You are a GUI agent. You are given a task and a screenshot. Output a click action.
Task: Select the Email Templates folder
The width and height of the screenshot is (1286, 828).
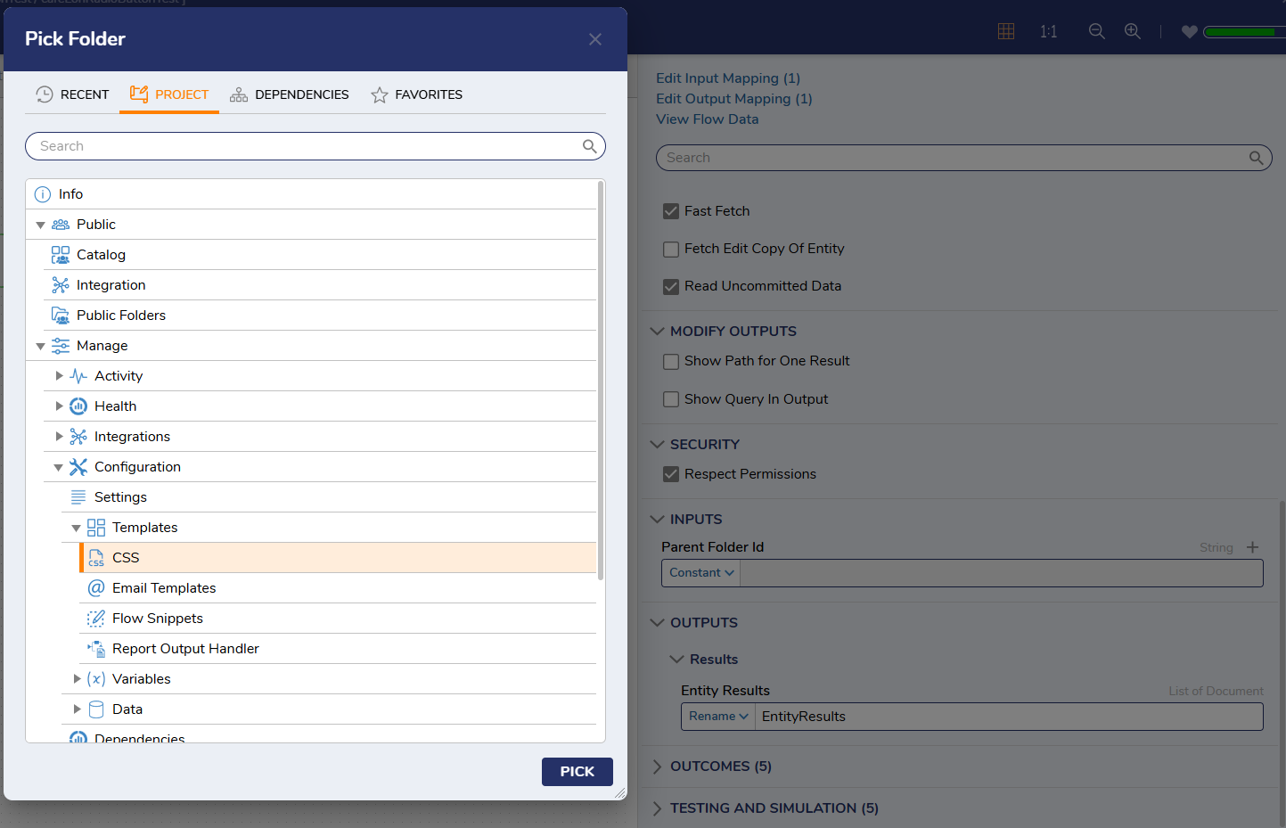[164, 588]
